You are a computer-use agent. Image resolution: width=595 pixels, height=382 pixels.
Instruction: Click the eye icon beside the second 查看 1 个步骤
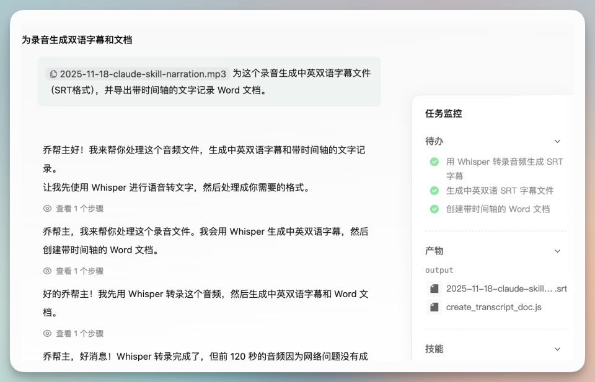tap(46, 271)
